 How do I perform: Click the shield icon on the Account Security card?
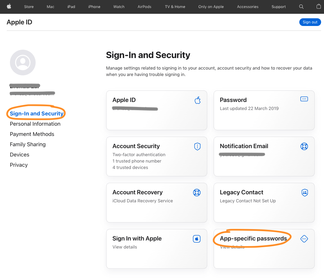197,147
